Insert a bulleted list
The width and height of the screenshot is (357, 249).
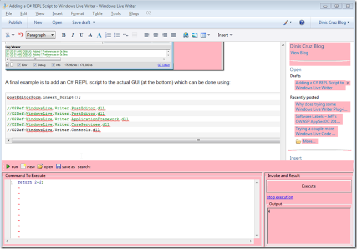click(x=117, y=35)
